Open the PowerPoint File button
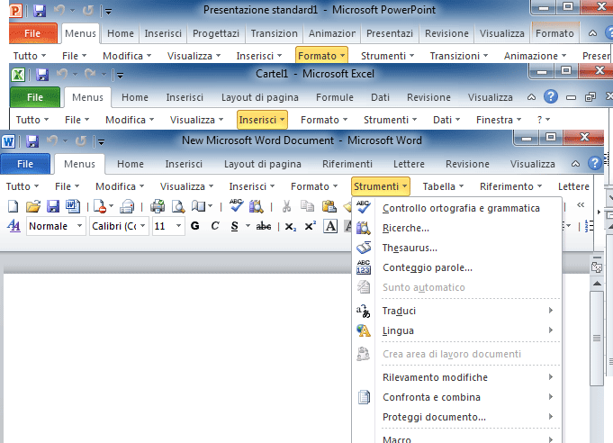 click(x=32, y=33)
